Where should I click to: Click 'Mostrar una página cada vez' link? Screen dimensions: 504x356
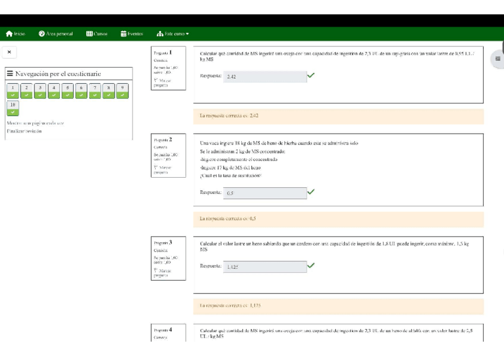pos(35,123)
